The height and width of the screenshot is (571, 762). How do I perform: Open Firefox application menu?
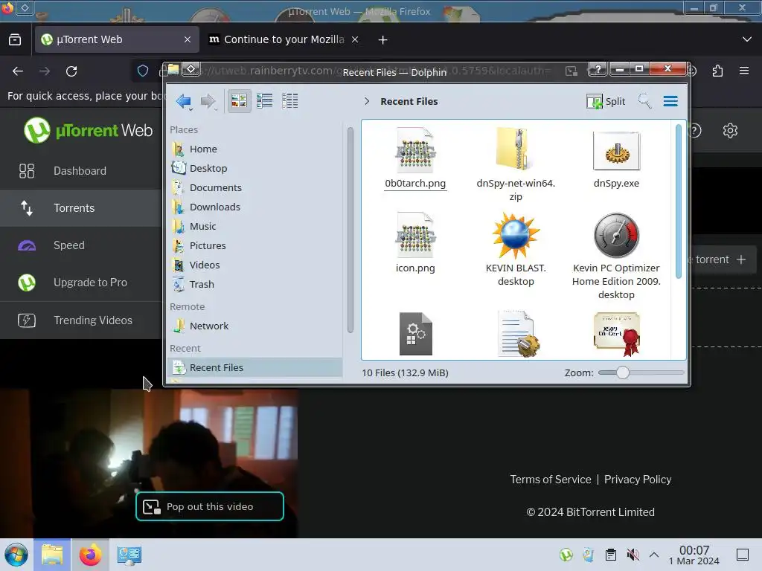(744, 71)
